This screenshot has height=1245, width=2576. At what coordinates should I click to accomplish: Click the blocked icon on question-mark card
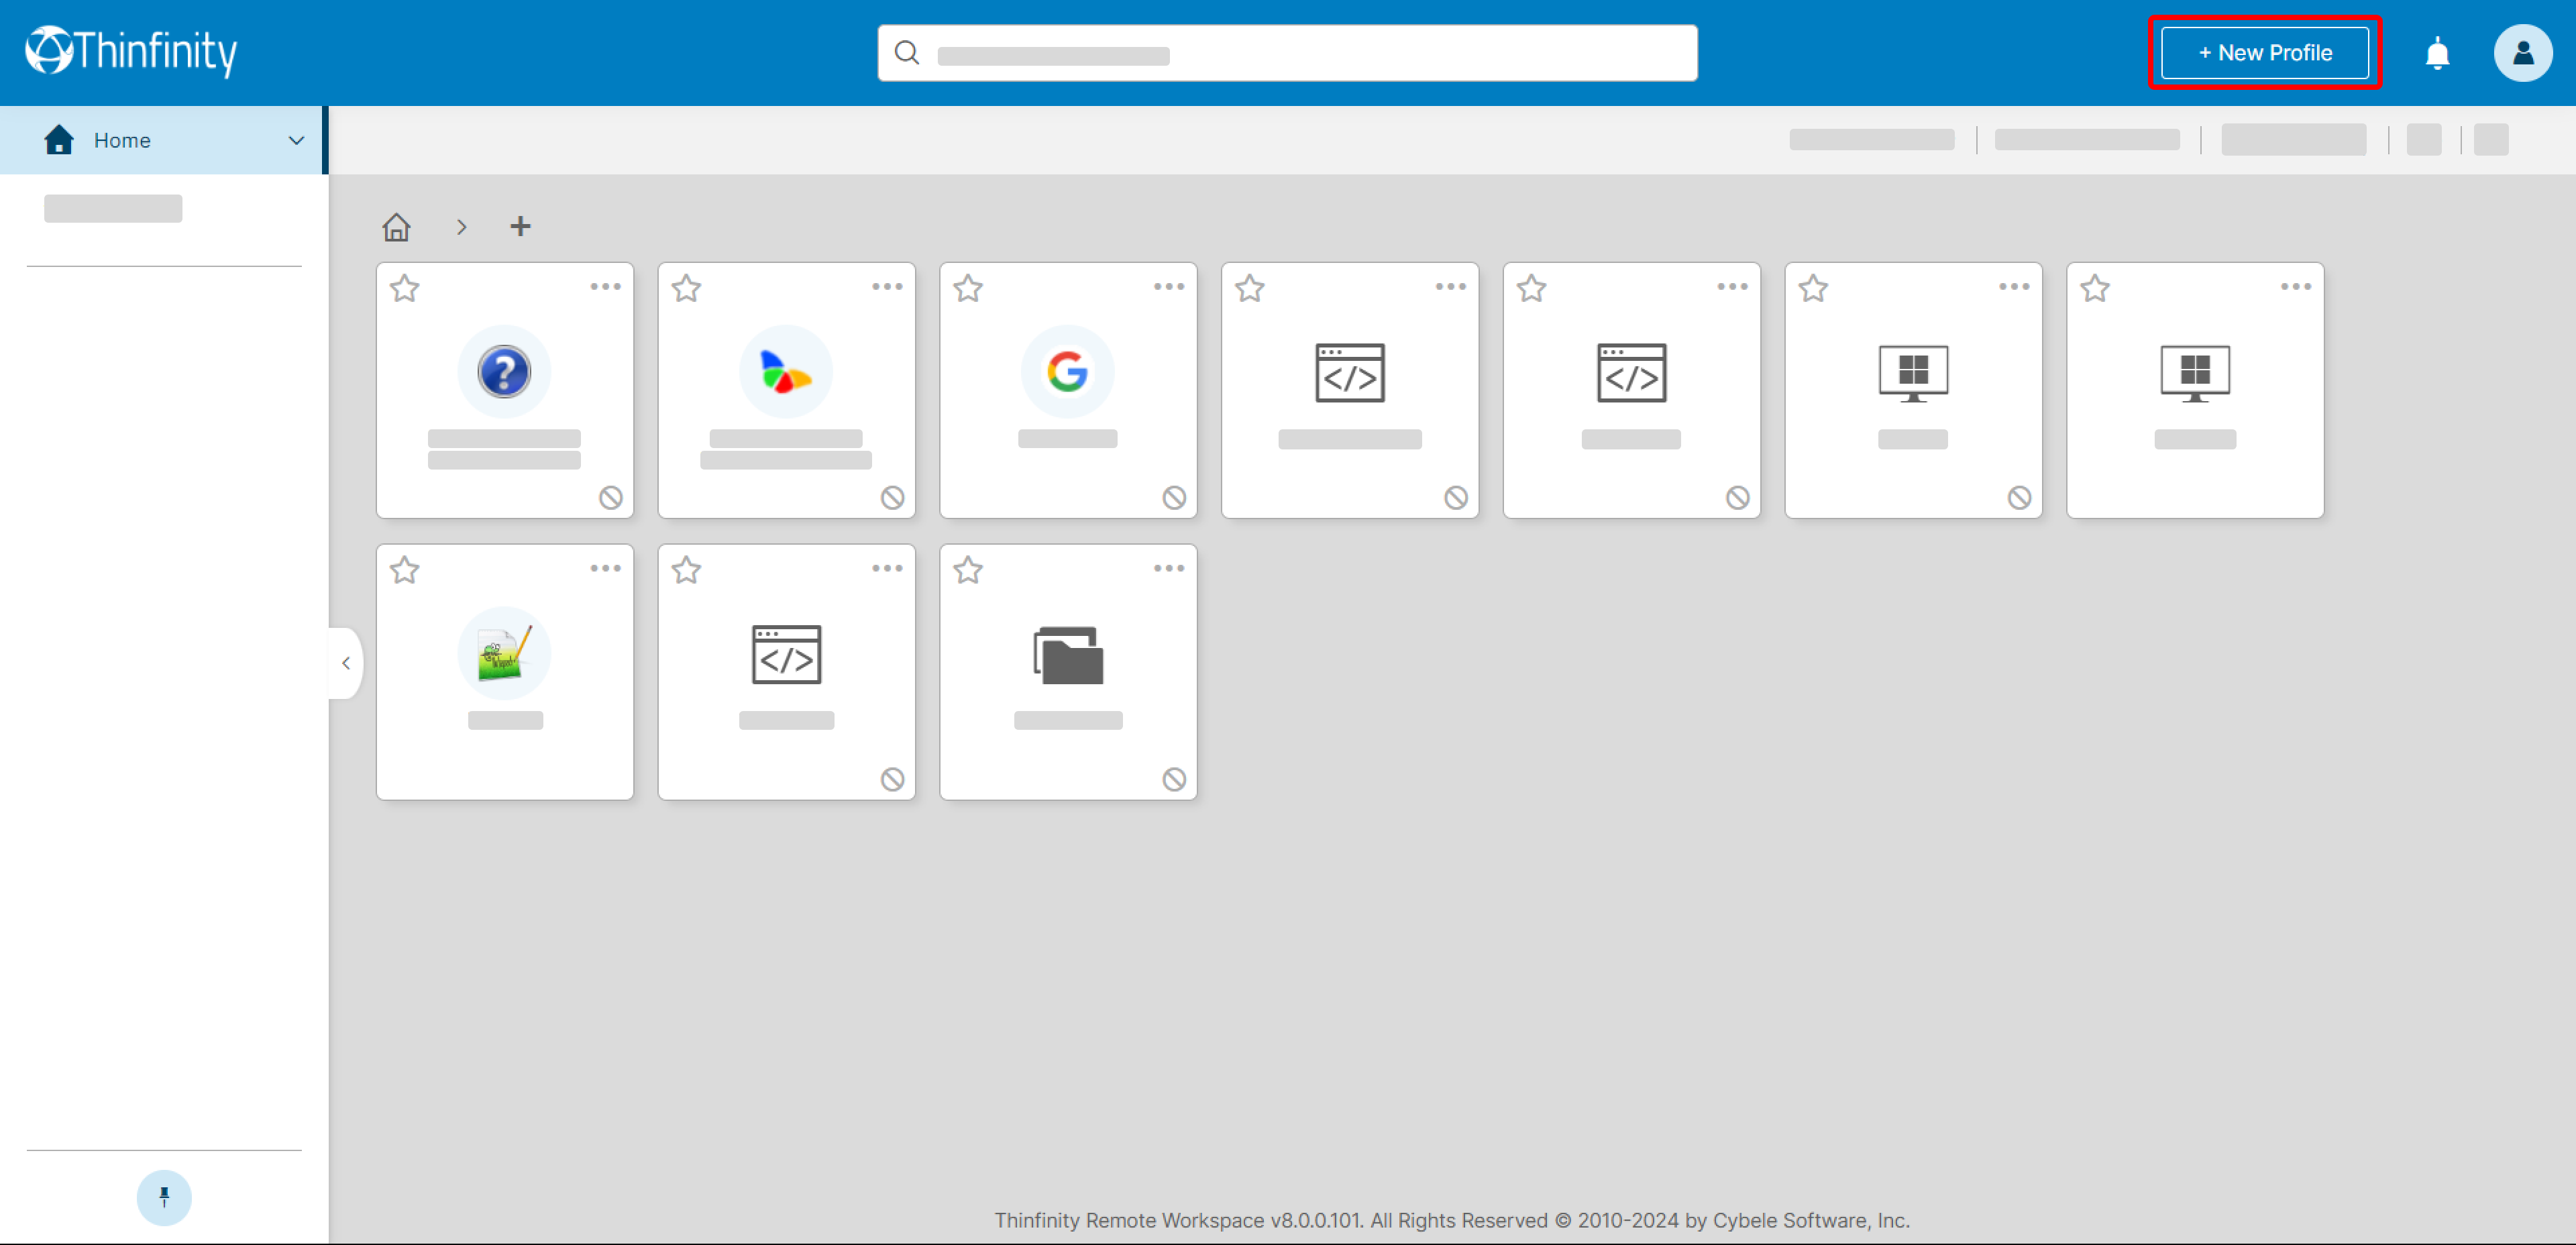611,498
